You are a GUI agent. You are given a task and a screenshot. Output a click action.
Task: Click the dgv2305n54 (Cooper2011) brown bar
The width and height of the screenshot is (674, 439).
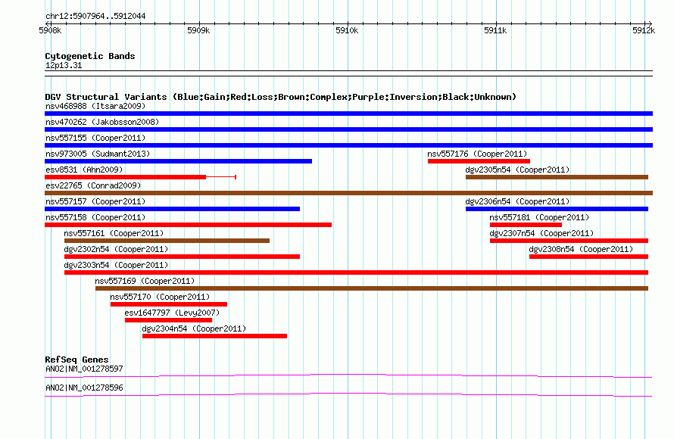pos(557,177)
